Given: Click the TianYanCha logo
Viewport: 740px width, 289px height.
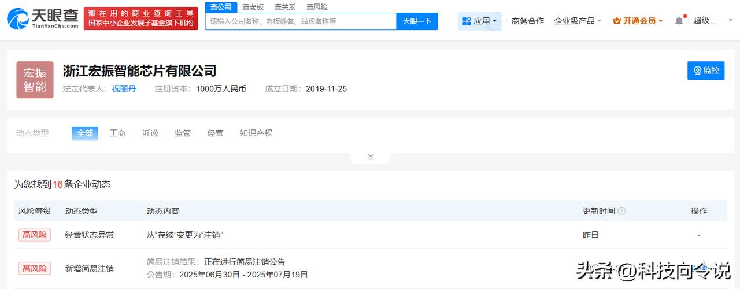Looking at the screenshot, I should tap(42, 18).
